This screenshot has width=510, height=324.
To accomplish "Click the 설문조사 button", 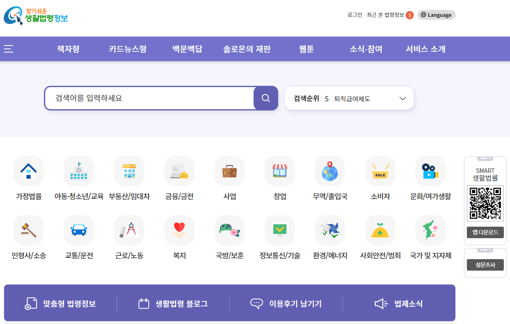I will click(485, 264).
